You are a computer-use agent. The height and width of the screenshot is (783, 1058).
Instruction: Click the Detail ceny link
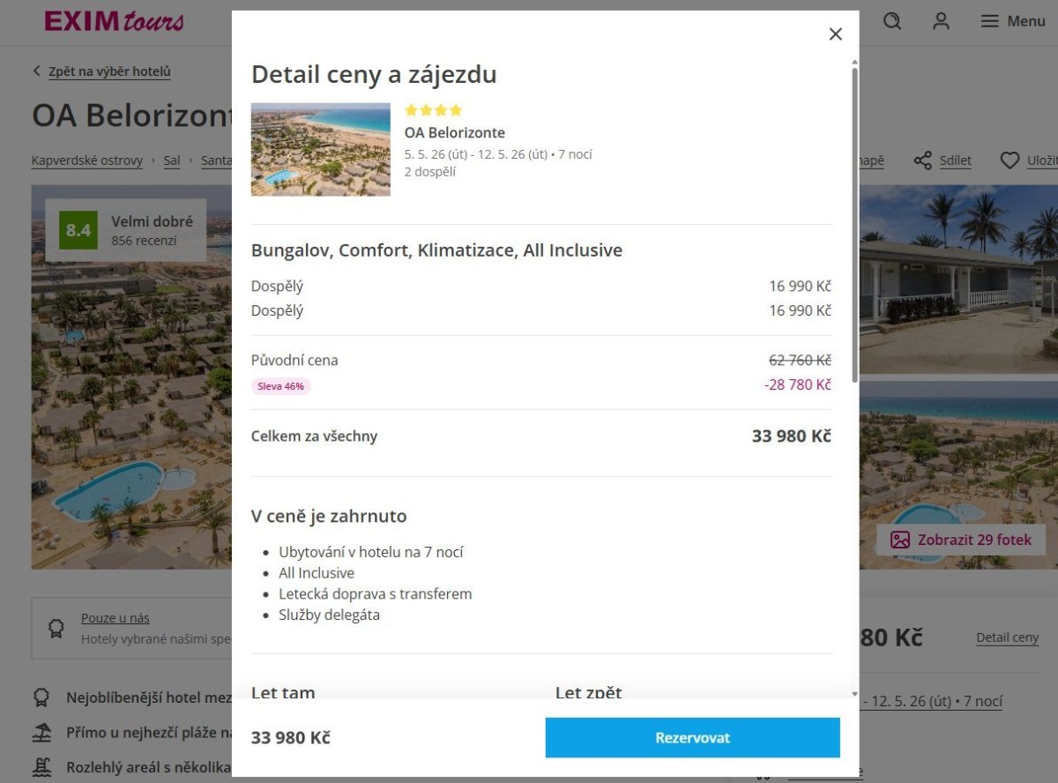click(x=1007, y=638)
